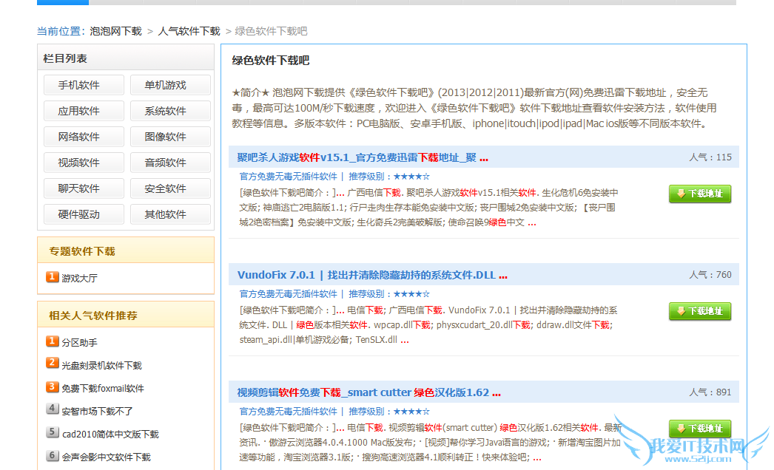Select the 系统软件 category
The image size is (774, 470).
(166, 111)
